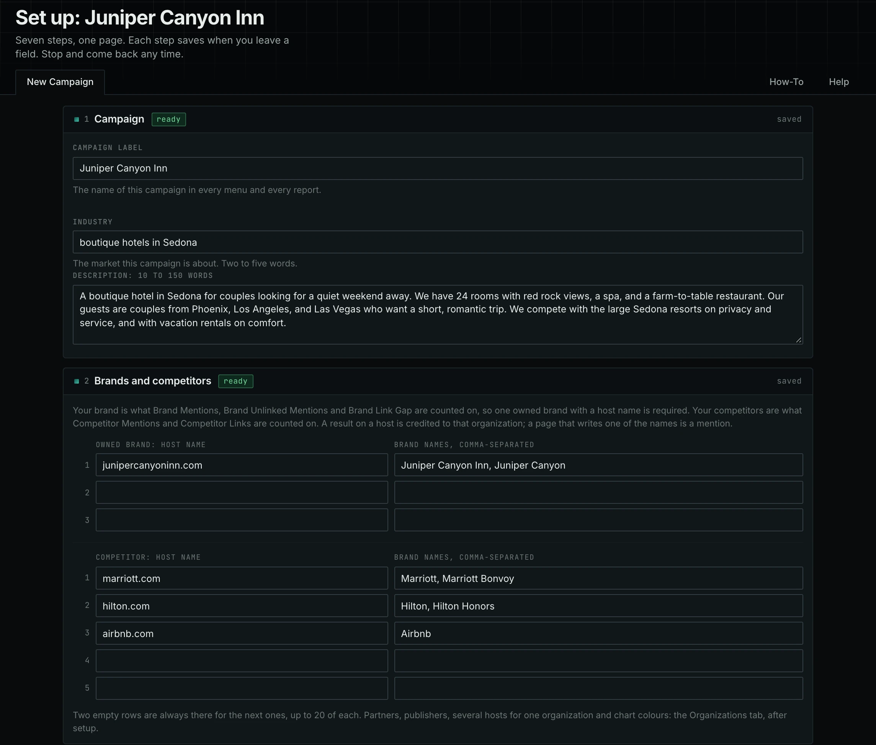The height and width of the screenshot is (745, 876).
Task: Click the Campaign Label input field
Action: coord(438,168)
